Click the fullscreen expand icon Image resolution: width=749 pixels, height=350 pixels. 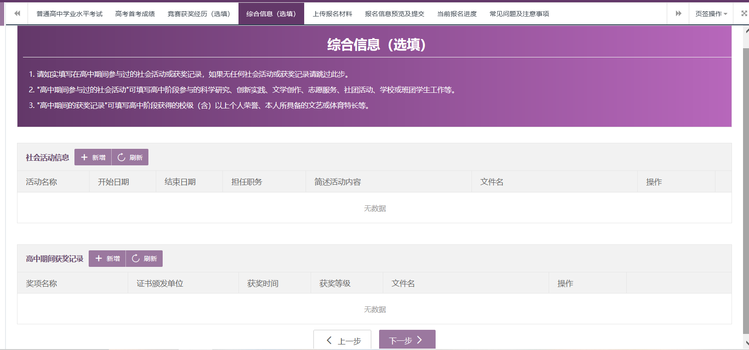[x=744, y=14]
